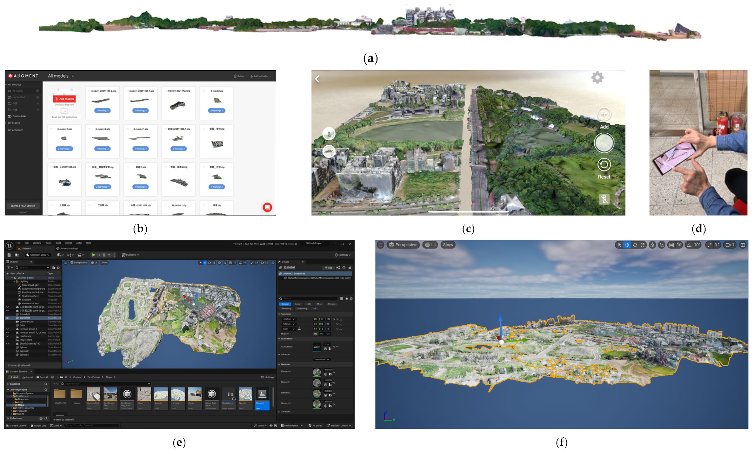Open the Build menu
753x450 pixels.
pos(58,243)
